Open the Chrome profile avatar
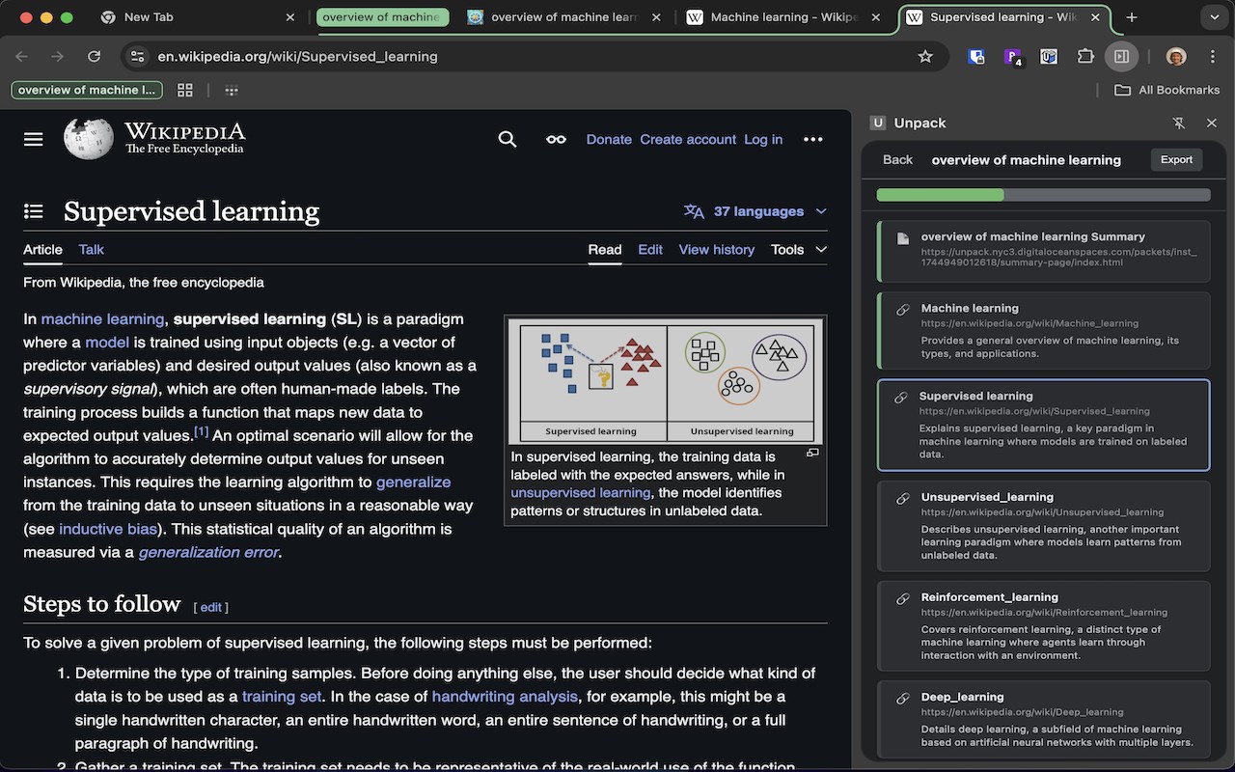The height and width of the screenshot is (772, 1235). [1175, 56]
